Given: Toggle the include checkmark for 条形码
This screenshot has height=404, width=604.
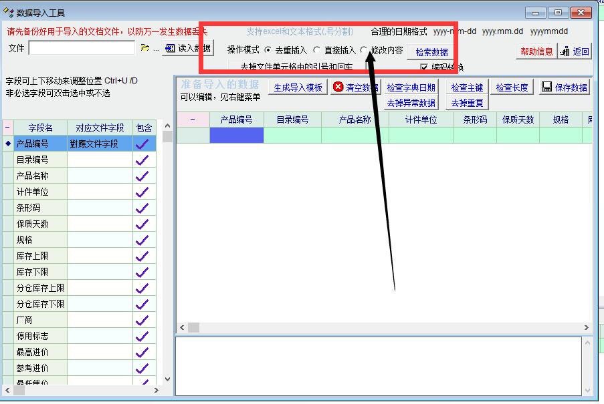Looking at the screenshot, I should [x=142, y=208].
